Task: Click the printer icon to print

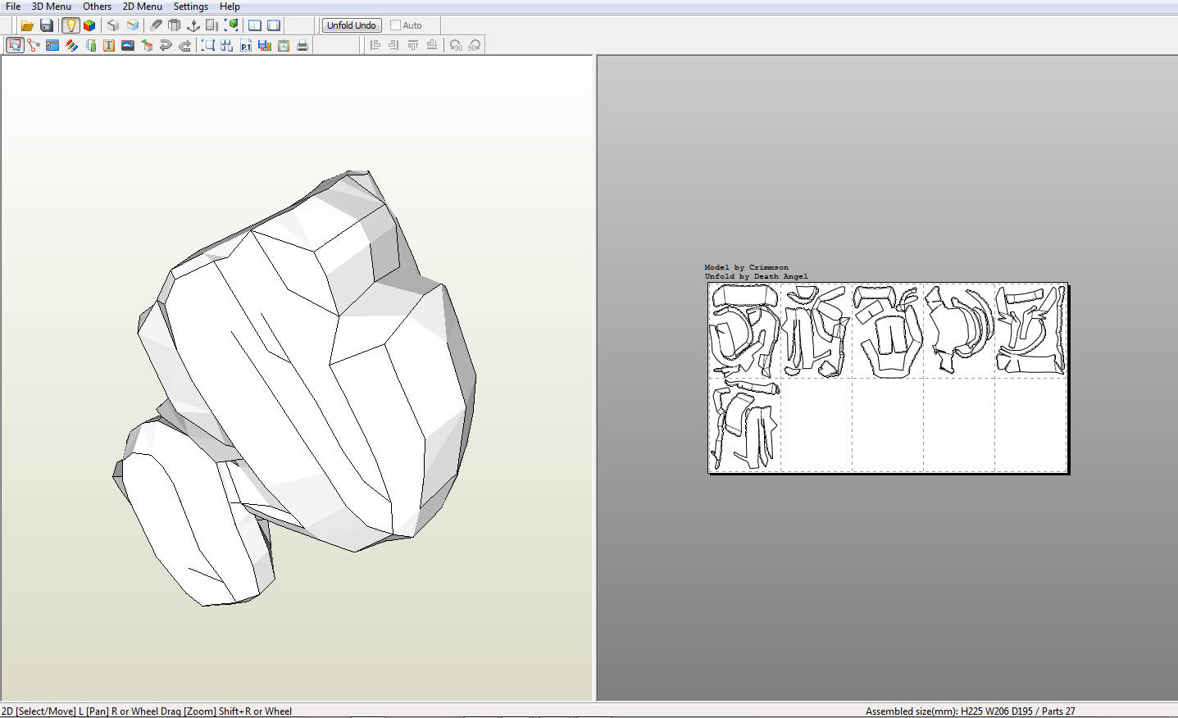Action: pyautogui.click(x=302, y=45)
